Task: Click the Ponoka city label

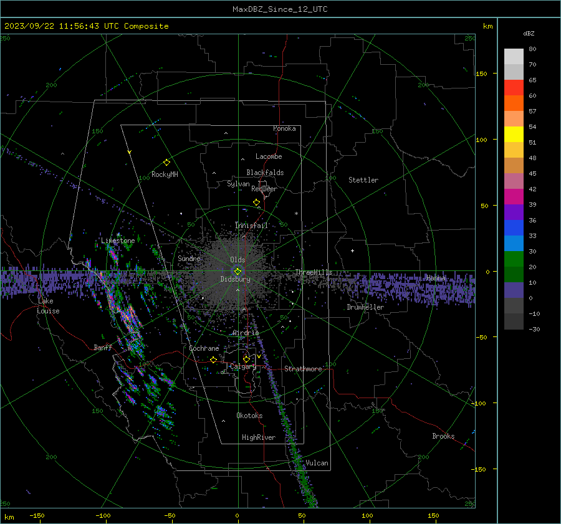Action: click(x=284, y=128)
